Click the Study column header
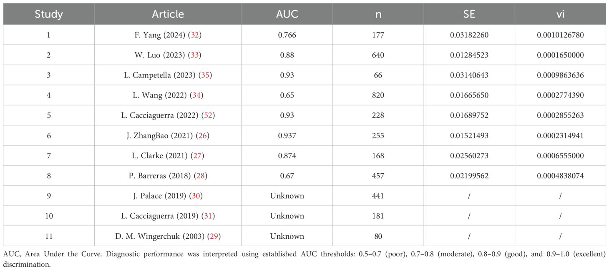Image resolution: width=609 pixels, height=270 pixels. coord(49,14)
